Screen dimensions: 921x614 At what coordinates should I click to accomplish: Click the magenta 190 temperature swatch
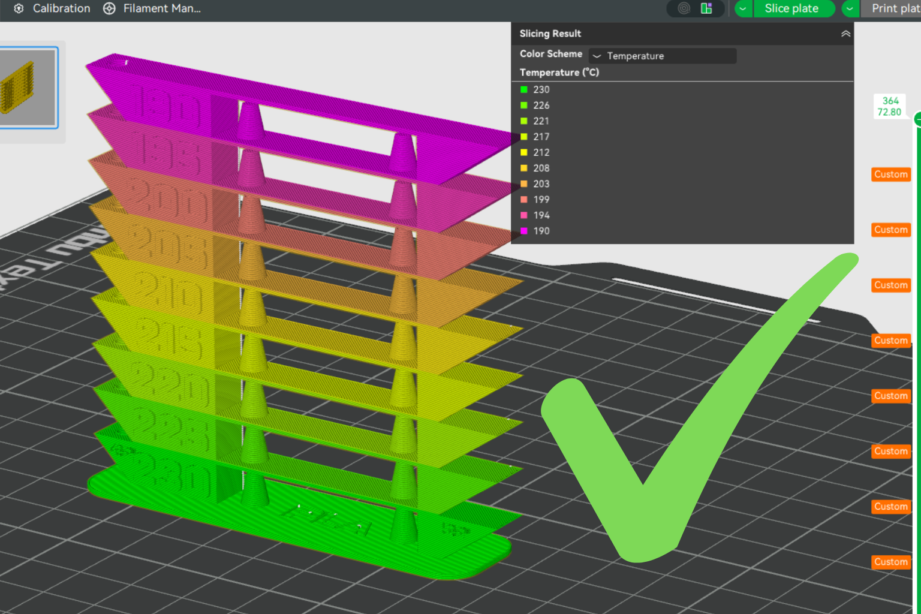pyautogui.click(x=524, y=231)
